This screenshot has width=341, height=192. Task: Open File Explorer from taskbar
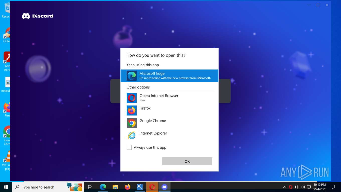[115, 187]
